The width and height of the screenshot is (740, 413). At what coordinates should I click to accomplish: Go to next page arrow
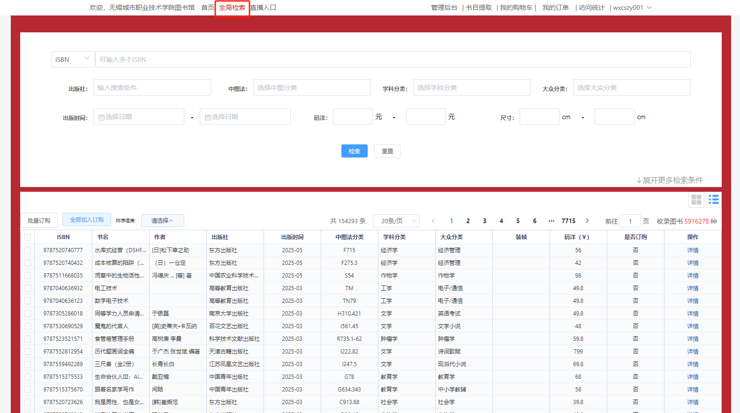(587, 221)
